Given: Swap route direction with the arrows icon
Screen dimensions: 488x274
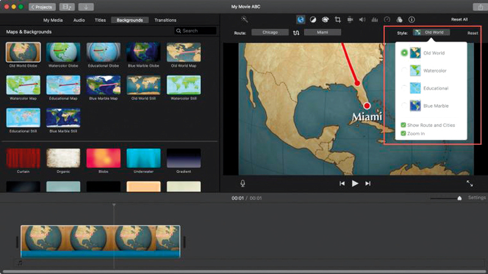Looking at the screenshot, I should point(296,33).
